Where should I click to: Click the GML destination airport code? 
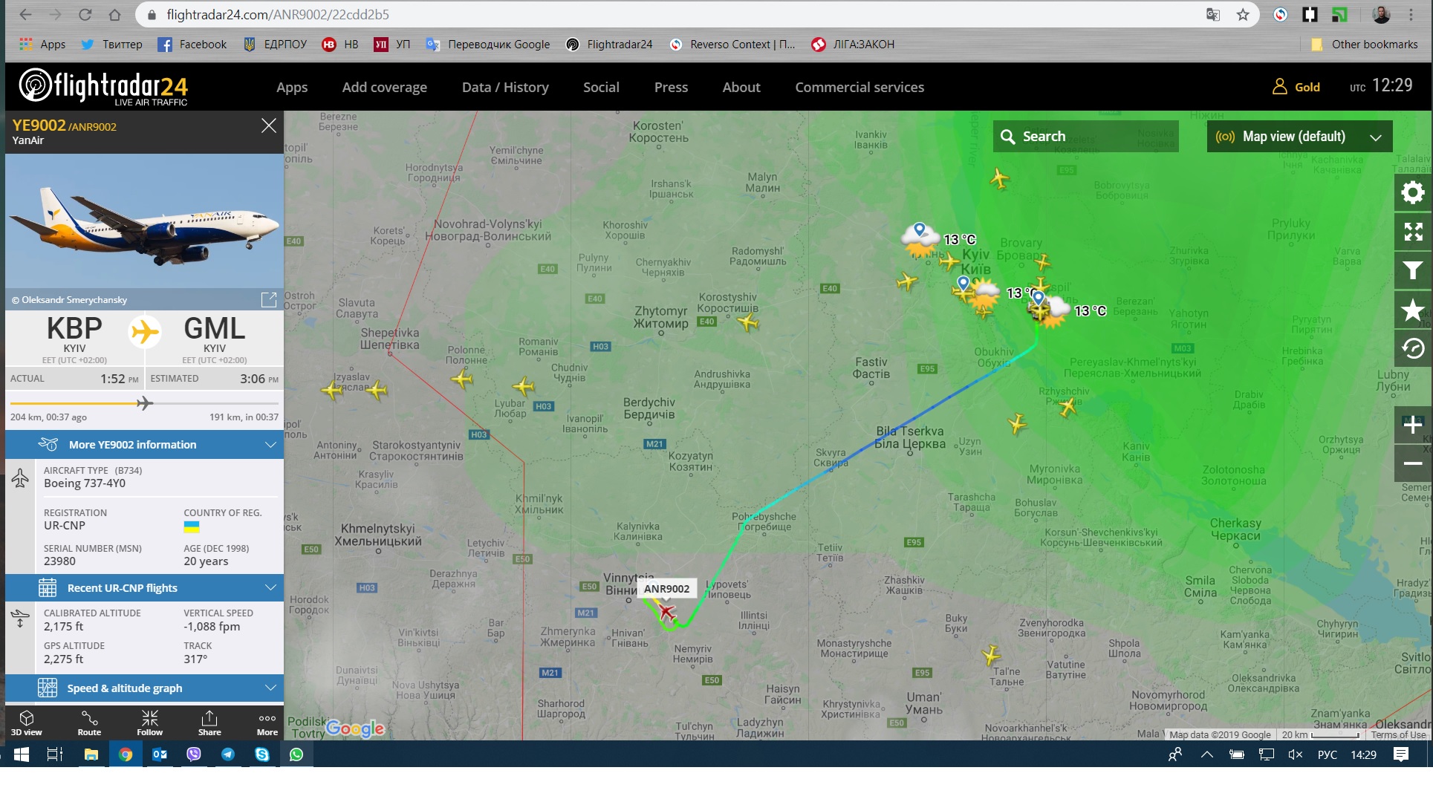[x=214, y=328]
